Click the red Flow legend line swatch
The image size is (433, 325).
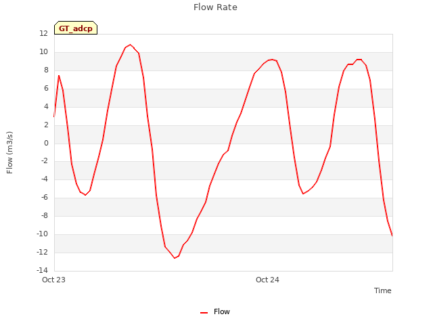[x=204, y=313]
